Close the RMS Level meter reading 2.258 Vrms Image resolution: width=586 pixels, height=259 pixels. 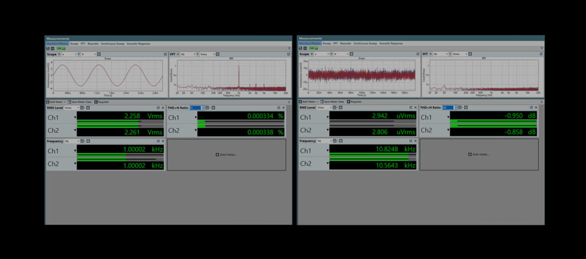[x=163, y=108]
